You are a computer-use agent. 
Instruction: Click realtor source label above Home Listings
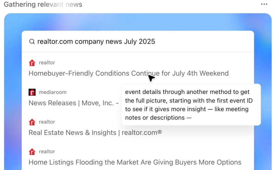(47, 152)
